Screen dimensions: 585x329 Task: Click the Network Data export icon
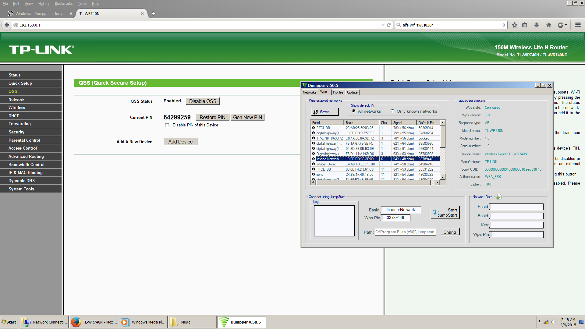pos(499,197)
